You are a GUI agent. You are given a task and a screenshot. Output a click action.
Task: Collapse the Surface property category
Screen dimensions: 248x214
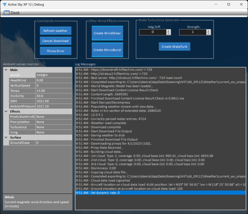(7, 137)
